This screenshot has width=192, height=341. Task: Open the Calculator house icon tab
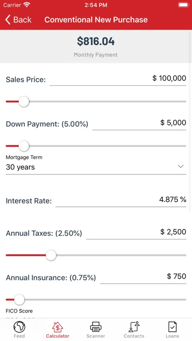(x=57, y=327)
